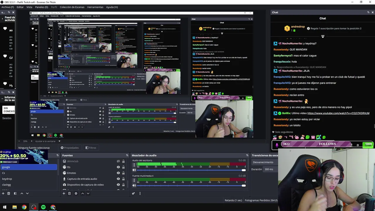375x211 pixels.
Task: Switch to OBS icon in taskbar
Action: click(x=34, y=207)
